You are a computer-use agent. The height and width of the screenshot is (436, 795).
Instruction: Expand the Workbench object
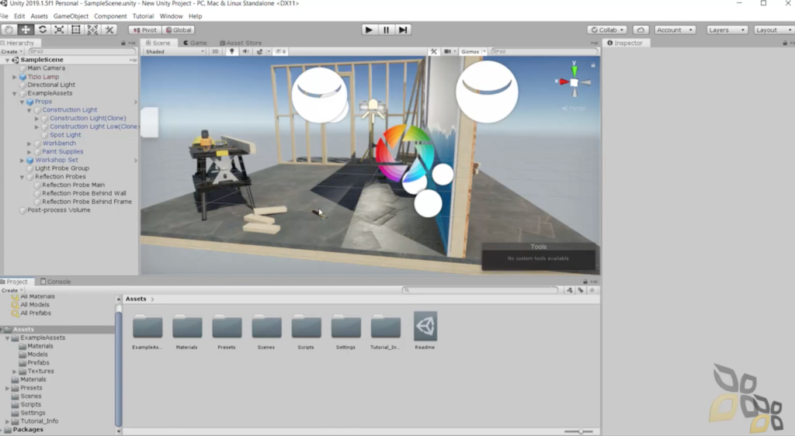29,144
